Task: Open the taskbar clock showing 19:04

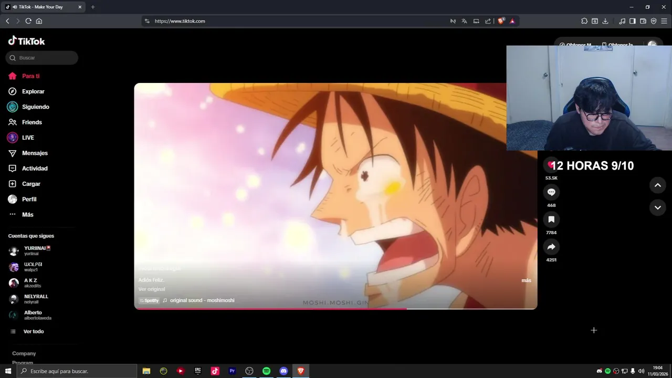Action: click(x=658, y=371)
